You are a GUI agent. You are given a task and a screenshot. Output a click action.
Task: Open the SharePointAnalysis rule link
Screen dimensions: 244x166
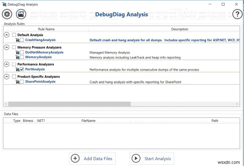click(40, 82)
